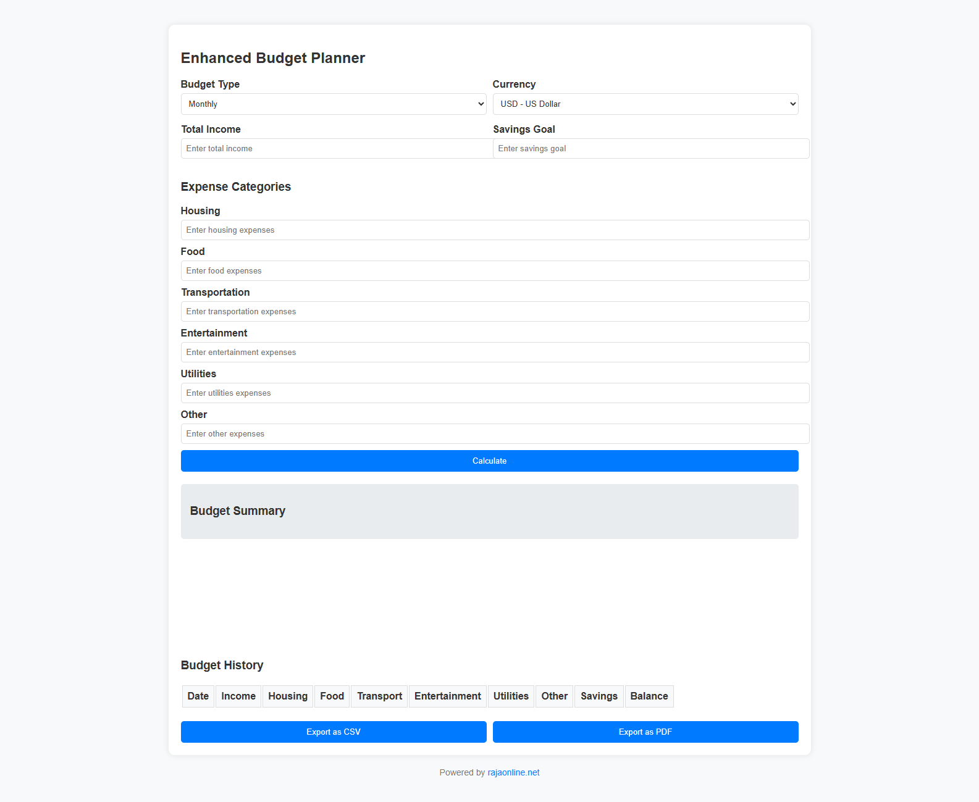This screenshot has width=979, height=802.
Task: Click the Savings Goal label
Action: coord(524,129)
